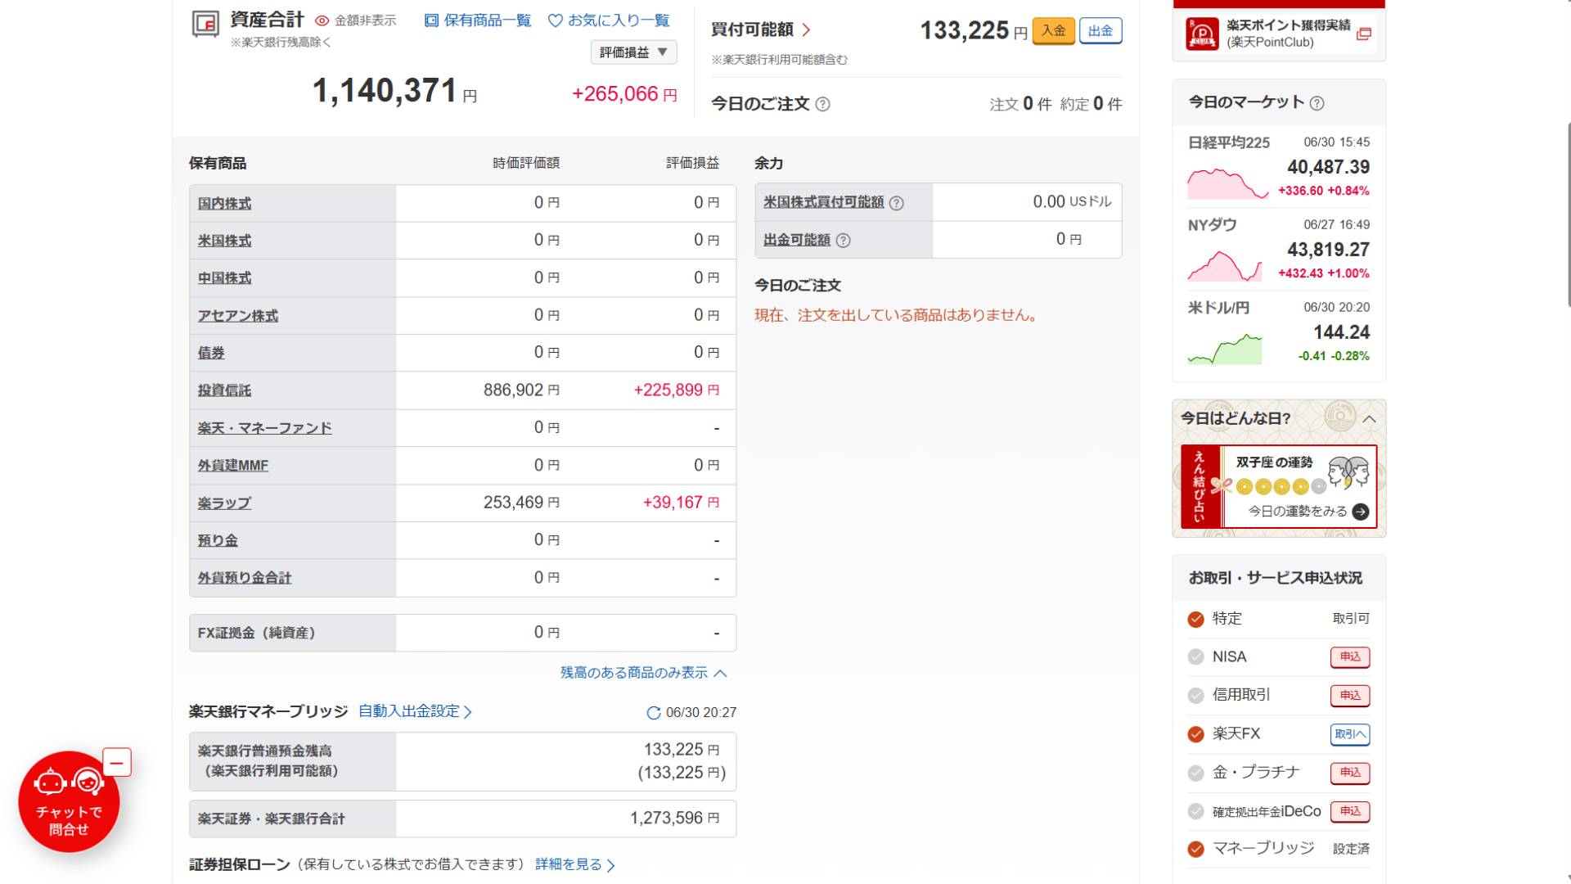
Task: Apply for NISA 申込 button
Action: (1350, 657)
